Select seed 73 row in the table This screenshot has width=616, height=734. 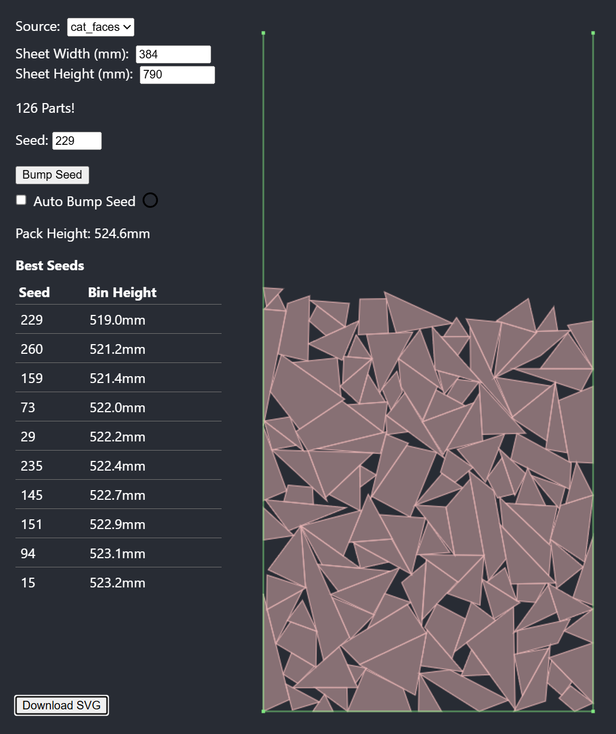coord(119,407)
